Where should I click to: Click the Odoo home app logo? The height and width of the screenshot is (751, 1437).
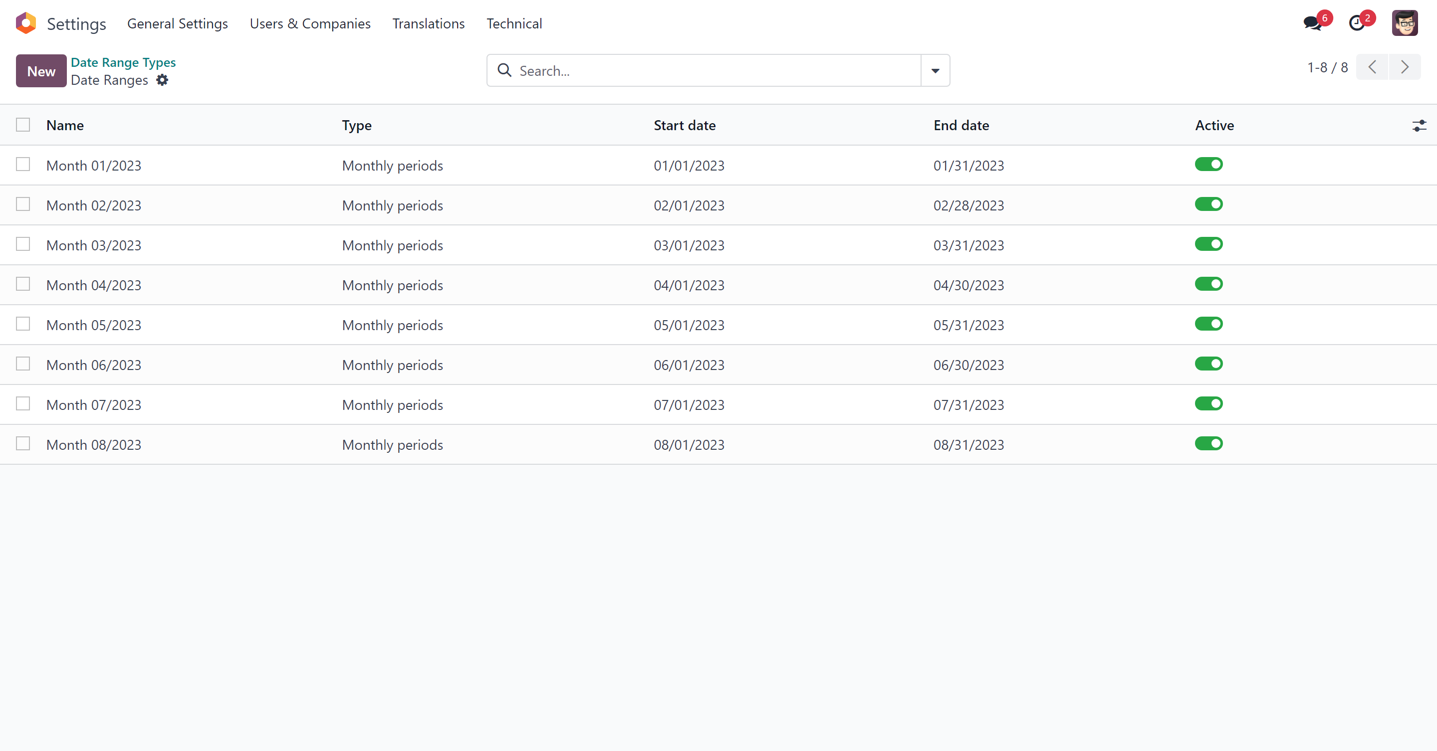tap(25, 23)
